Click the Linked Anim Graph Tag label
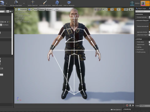The width and height of the screenshot is (150, 112). tap(142, 35)
